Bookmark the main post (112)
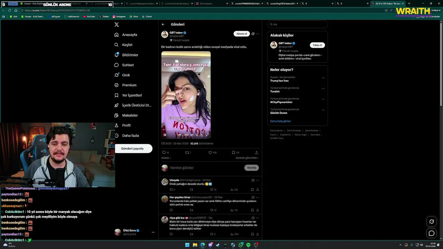Viewport: 443px width, 249px height. tap(235, 153)
